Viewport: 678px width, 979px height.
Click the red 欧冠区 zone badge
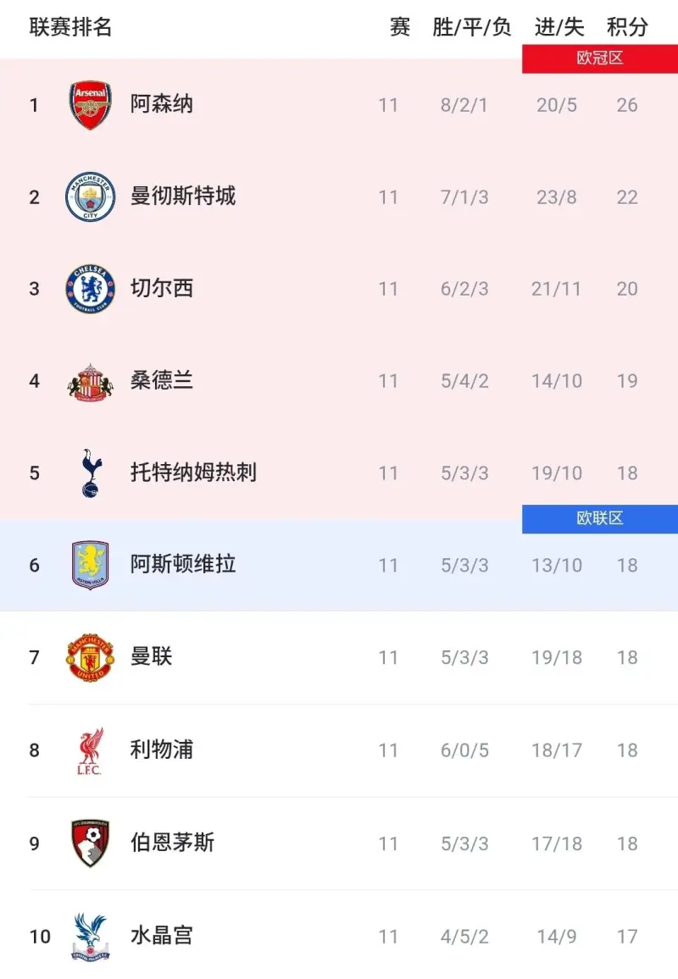[600, 59]
